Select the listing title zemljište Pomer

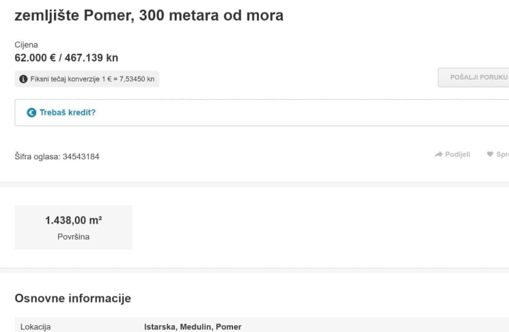pos(149,15)
